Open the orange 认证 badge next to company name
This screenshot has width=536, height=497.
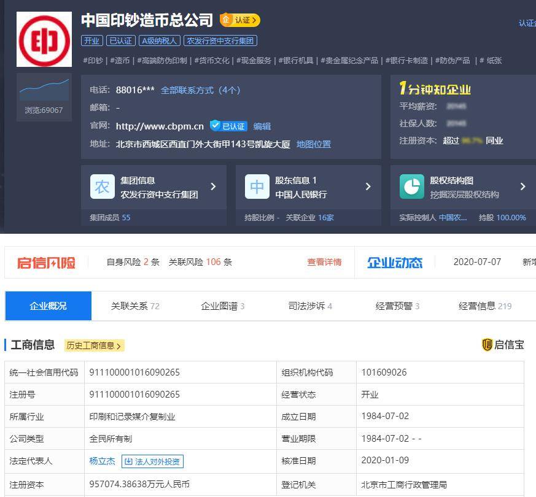[x=240, y=20]
